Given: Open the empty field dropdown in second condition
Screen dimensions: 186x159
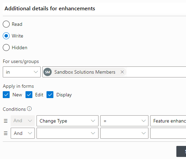Looking at the screenshot, I should coord(68,133).
